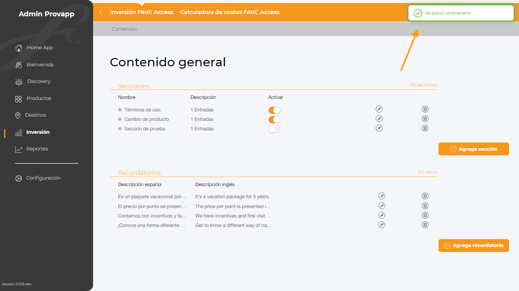The width and height of the screenshot is (519, 291).
Task: Click the Reportes line graph icon
Action: coord(19,149)
